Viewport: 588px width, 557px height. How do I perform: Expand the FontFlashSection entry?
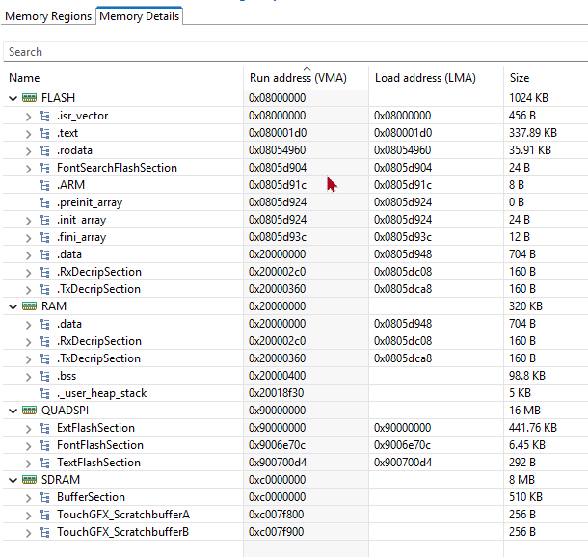point(29,445)
